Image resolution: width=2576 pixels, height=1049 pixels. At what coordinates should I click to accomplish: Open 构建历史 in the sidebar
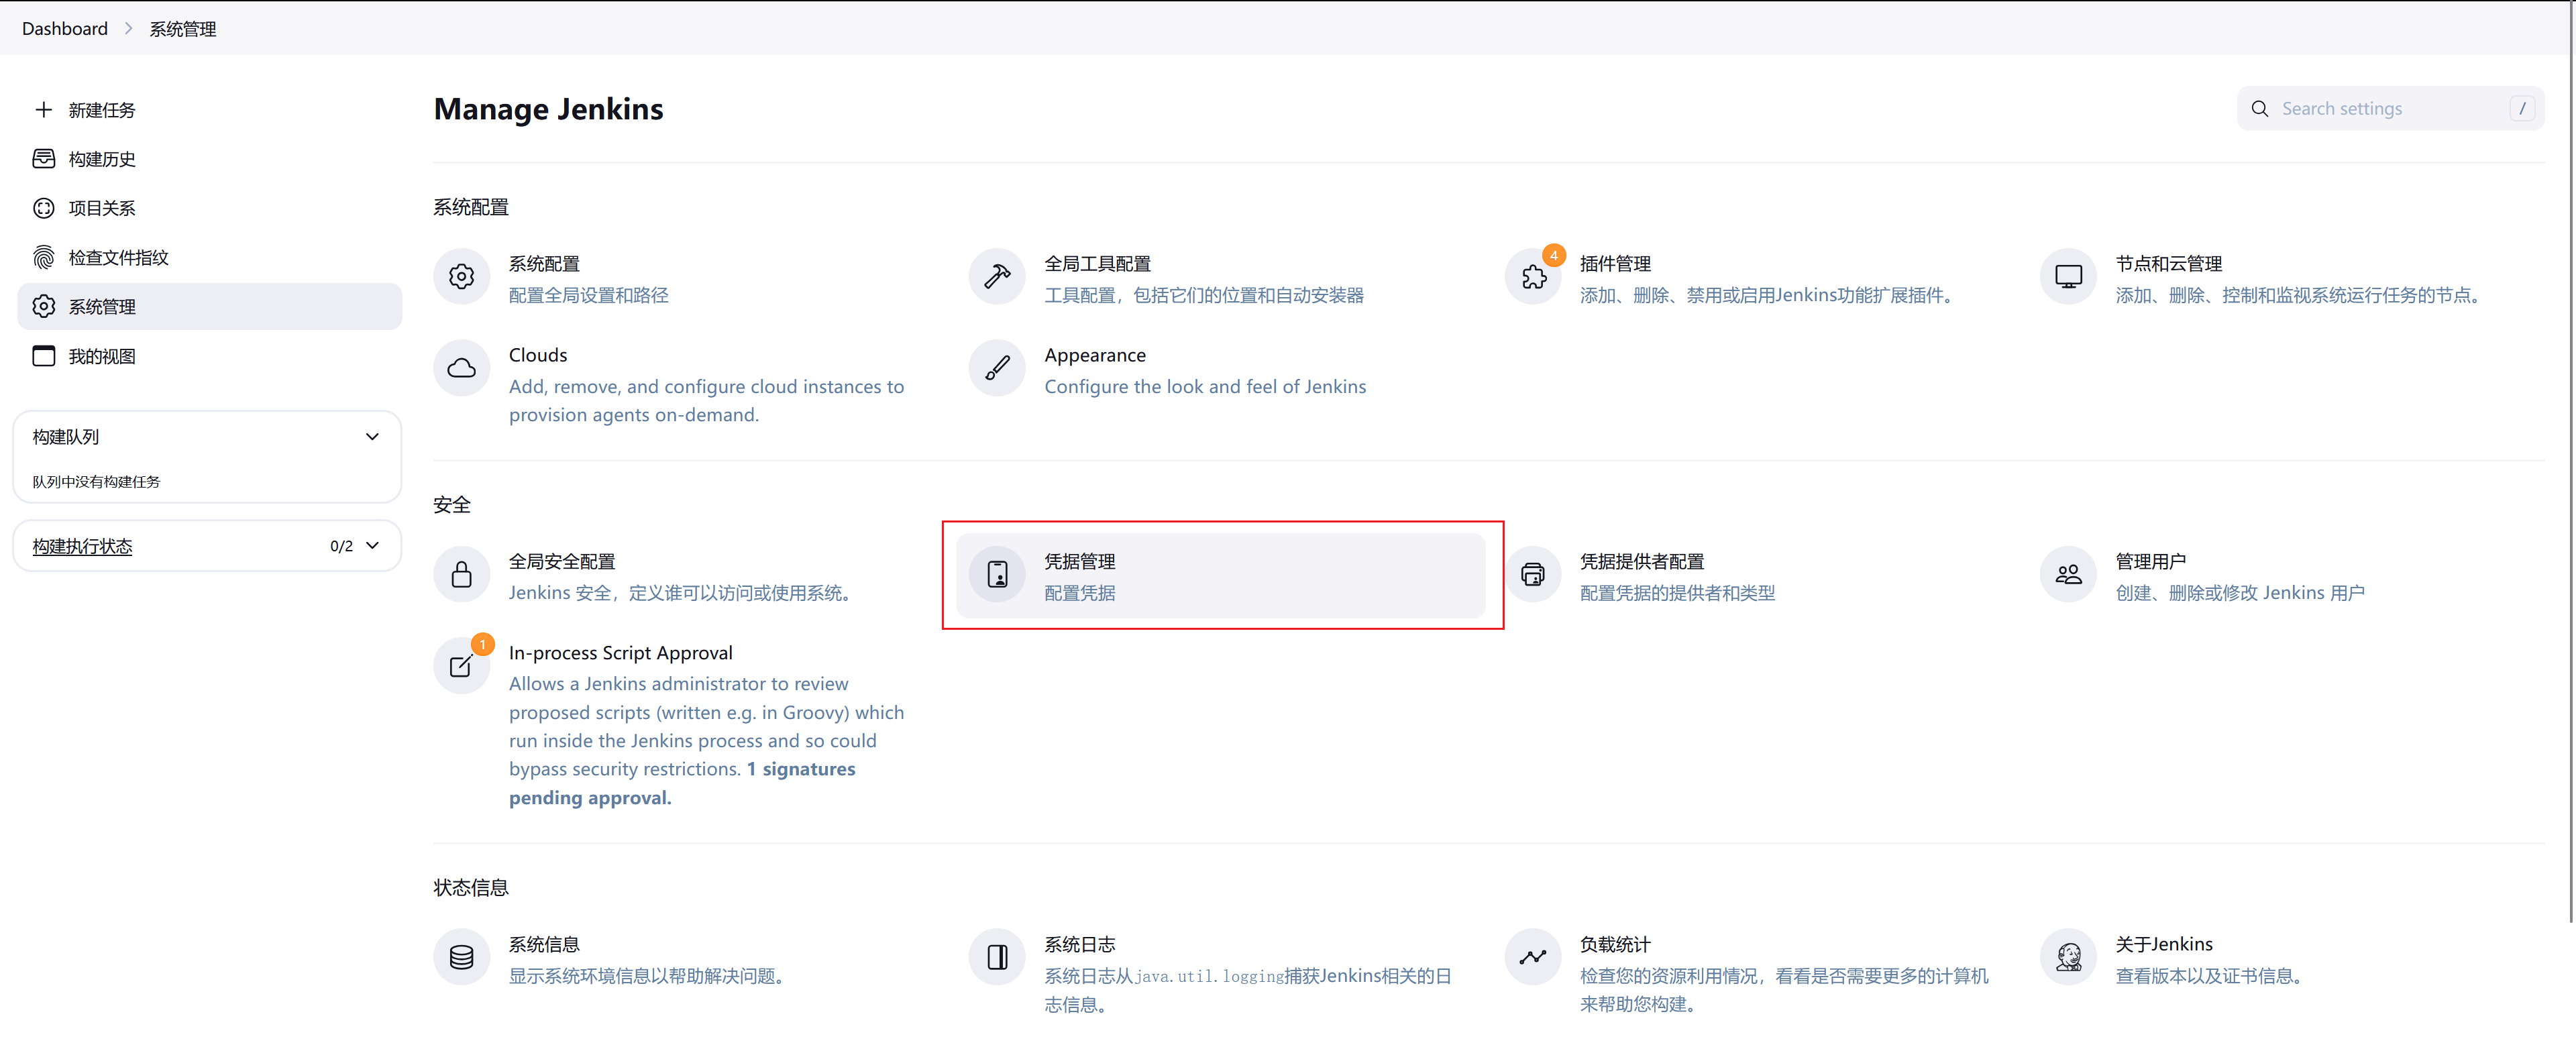click(102, 159)
